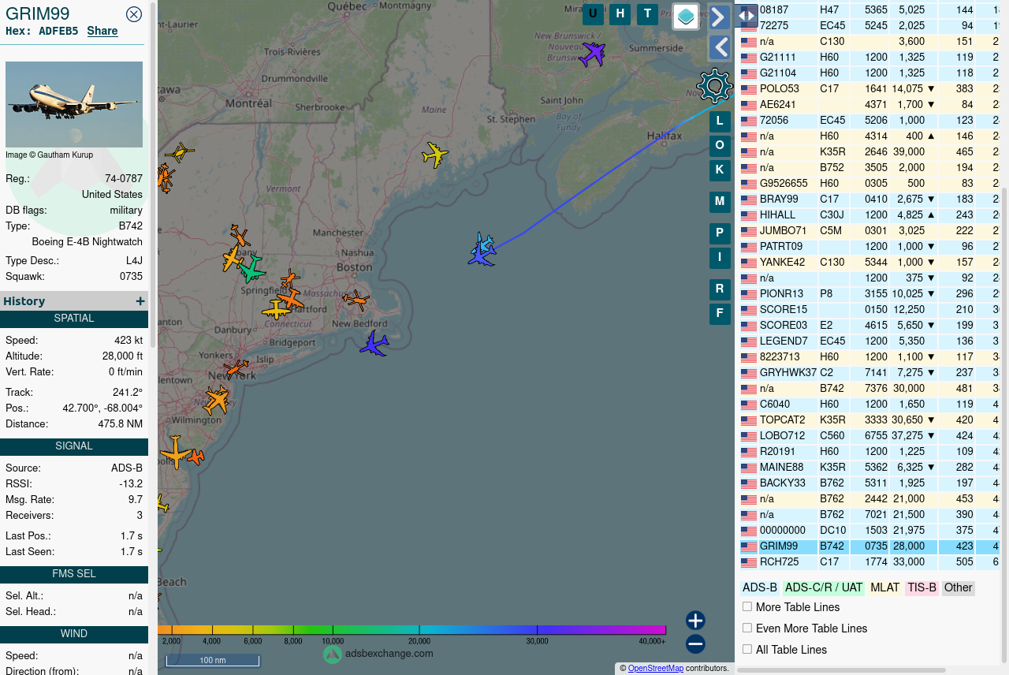Click the table's horizontal scrollbar
This screenshot has width=1009, height=675.
tap(842, 670)
